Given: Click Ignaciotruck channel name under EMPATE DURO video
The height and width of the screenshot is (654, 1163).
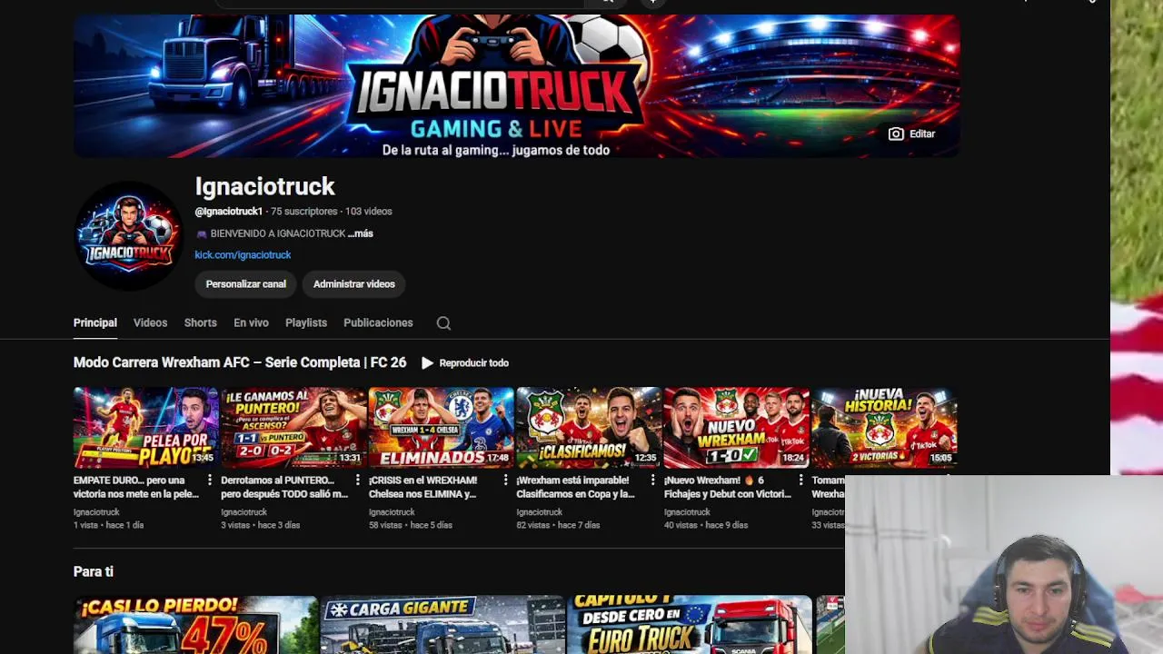Looking at the screenshot, I should click(96, 512).
